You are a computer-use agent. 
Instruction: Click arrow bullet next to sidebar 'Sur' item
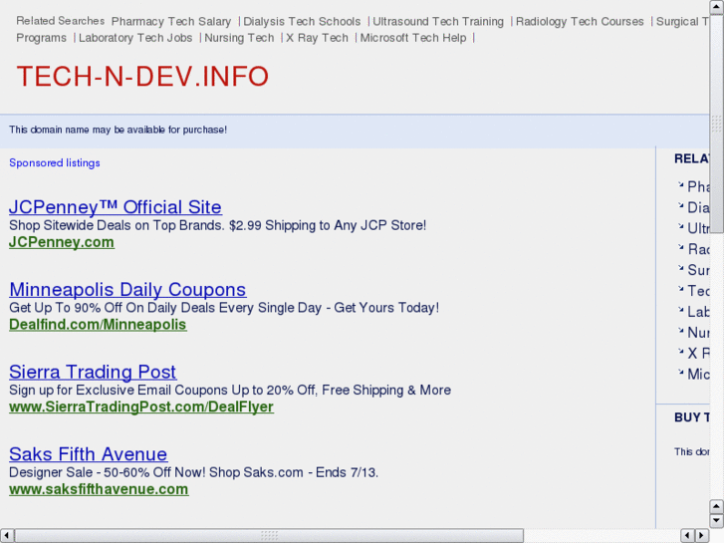(x=680, y=268)
